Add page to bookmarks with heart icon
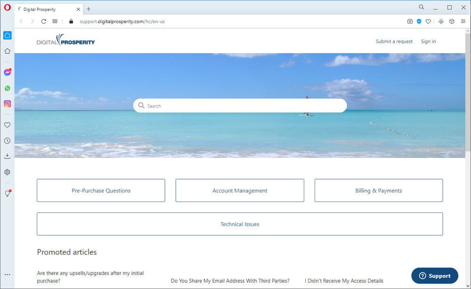Screen dimensions: 471x289 click(x=428, y=21)
